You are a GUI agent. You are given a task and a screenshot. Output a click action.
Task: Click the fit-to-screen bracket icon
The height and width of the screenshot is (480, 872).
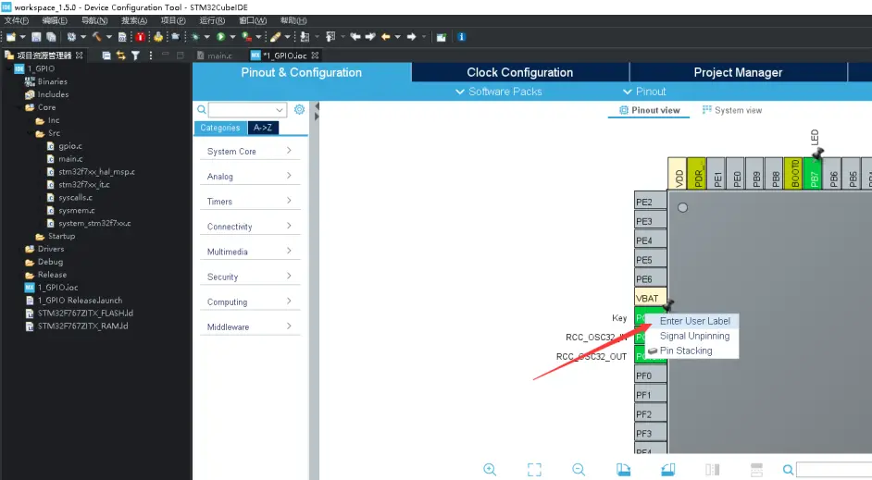pos(534,470)
